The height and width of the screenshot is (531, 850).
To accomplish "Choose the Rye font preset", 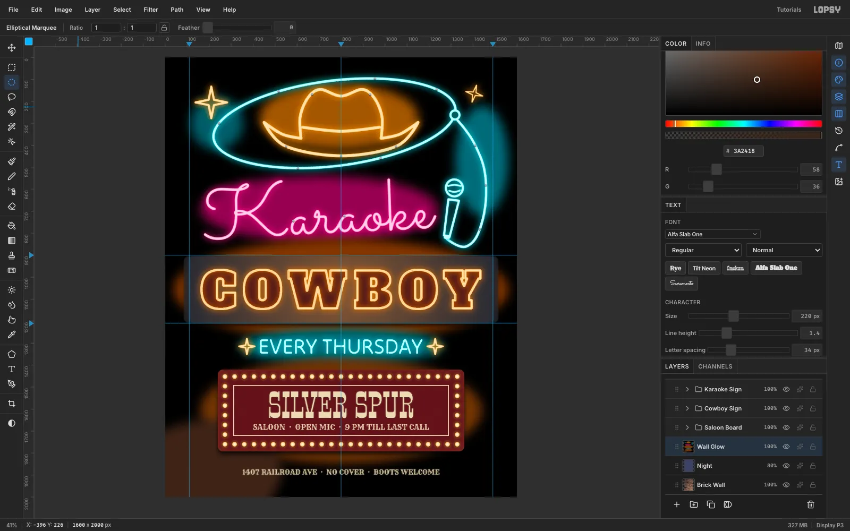I will click(675, 268).
